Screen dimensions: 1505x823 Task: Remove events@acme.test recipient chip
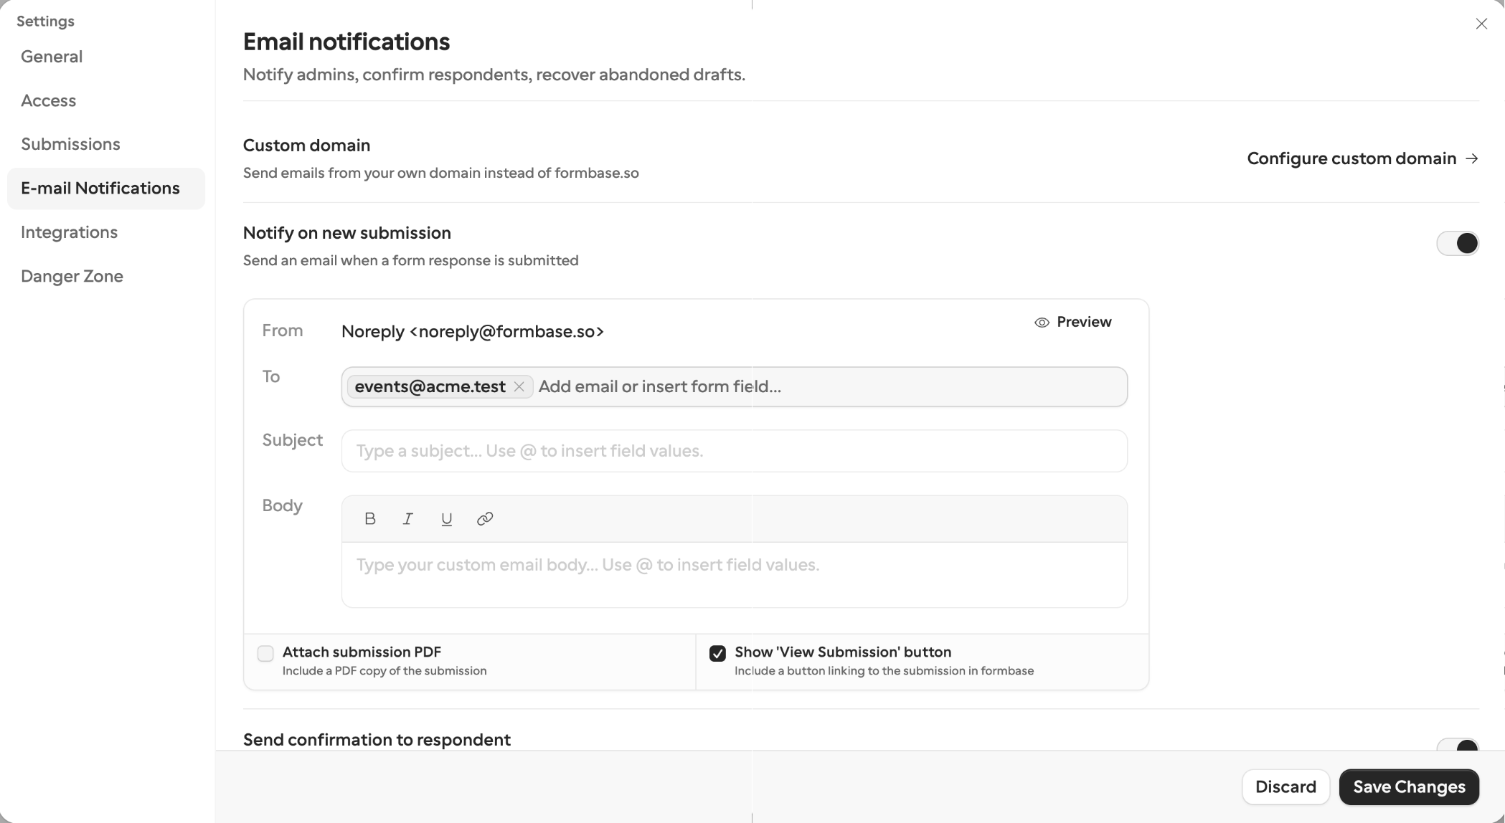519,386
